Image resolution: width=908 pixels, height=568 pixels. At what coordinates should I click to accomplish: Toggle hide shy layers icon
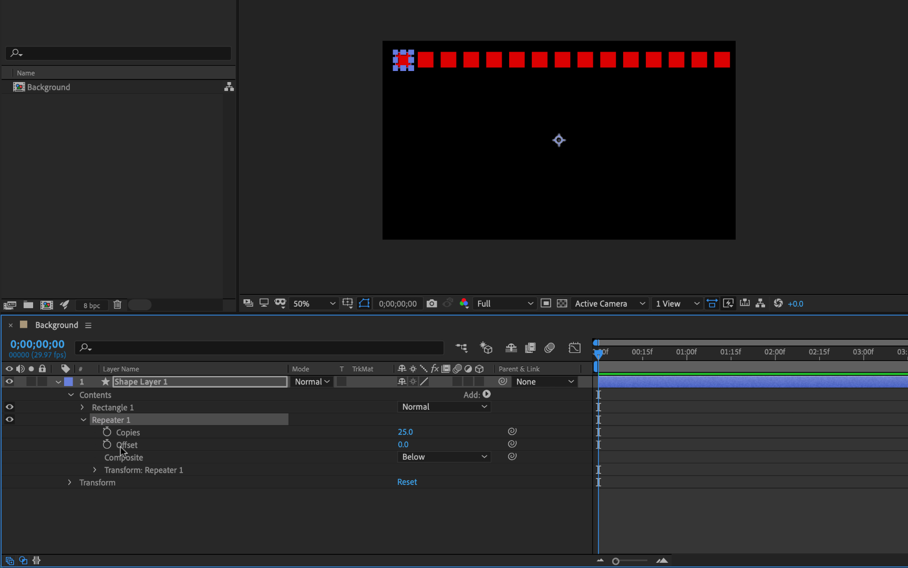click(511, 348)
